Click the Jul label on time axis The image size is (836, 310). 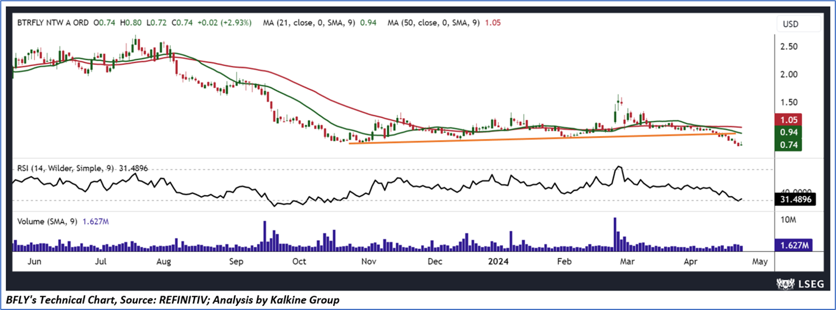pos(101,261)
